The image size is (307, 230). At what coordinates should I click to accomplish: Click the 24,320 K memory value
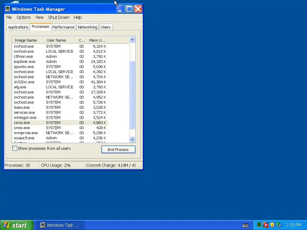pyautogui.click(x=98, y=62)
